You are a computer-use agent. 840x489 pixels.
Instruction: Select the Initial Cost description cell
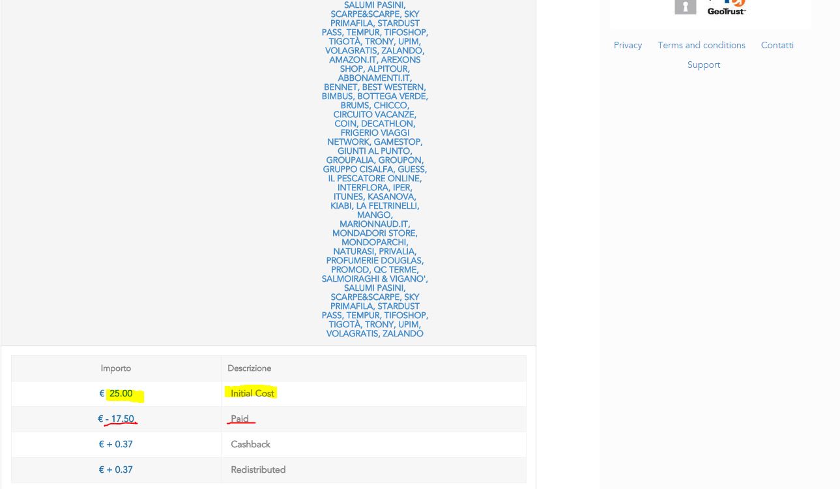click(x=373, y=394)
